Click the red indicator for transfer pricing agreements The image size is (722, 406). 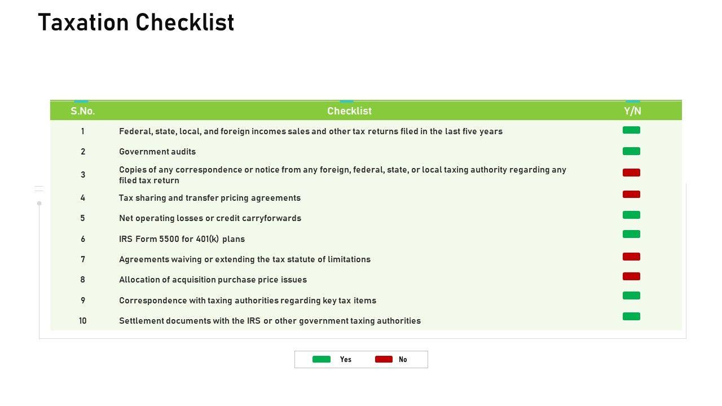(631, 195)
